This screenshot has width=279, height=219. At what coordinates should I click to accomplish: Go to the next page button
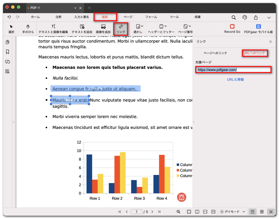[152, 212]
